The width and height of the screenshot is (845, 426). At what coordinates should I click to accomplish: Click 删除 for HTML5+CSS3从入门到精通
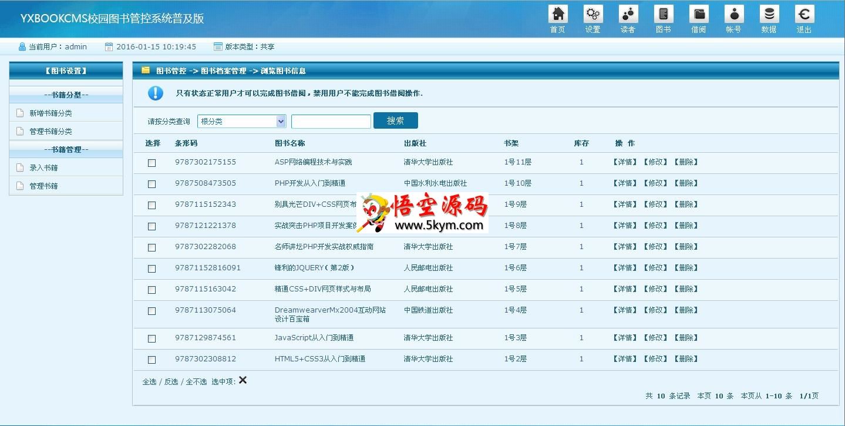tap(686, 359)
